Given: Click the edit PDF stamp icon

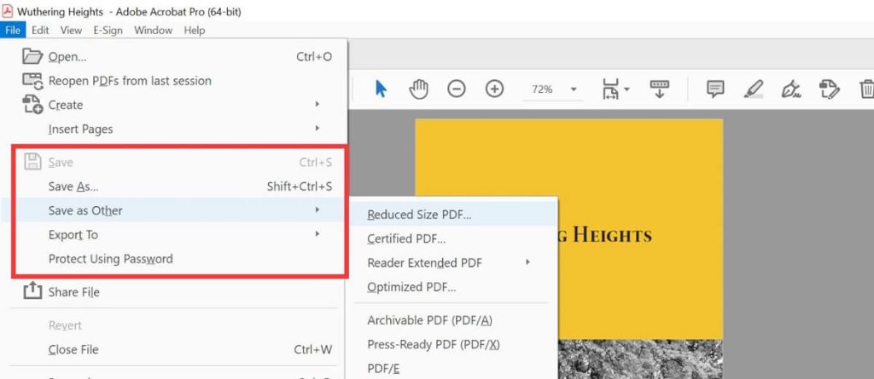Looking at the screenshot, I should pos(829,89).
